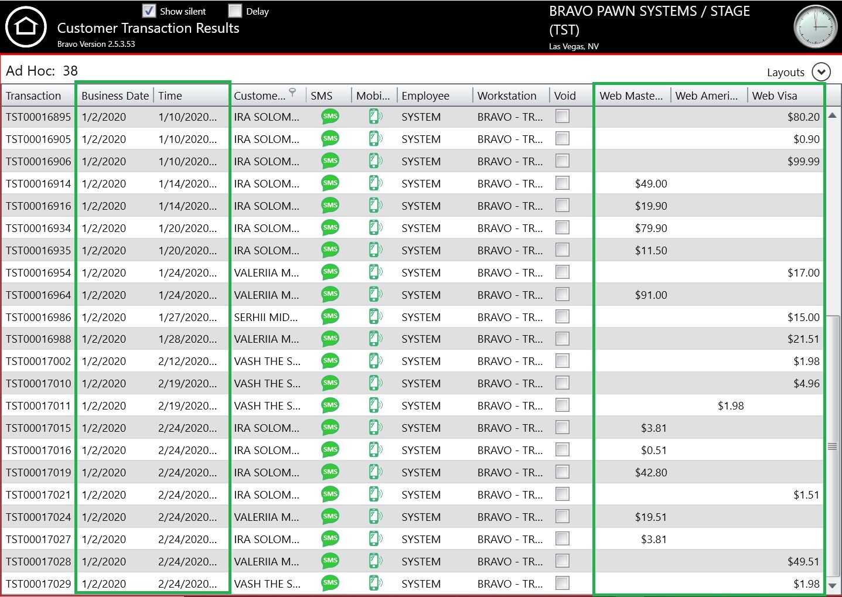The image size is (842, 597).
Task: Click the 2/12/2020... time cell
Action: [188, 361]
